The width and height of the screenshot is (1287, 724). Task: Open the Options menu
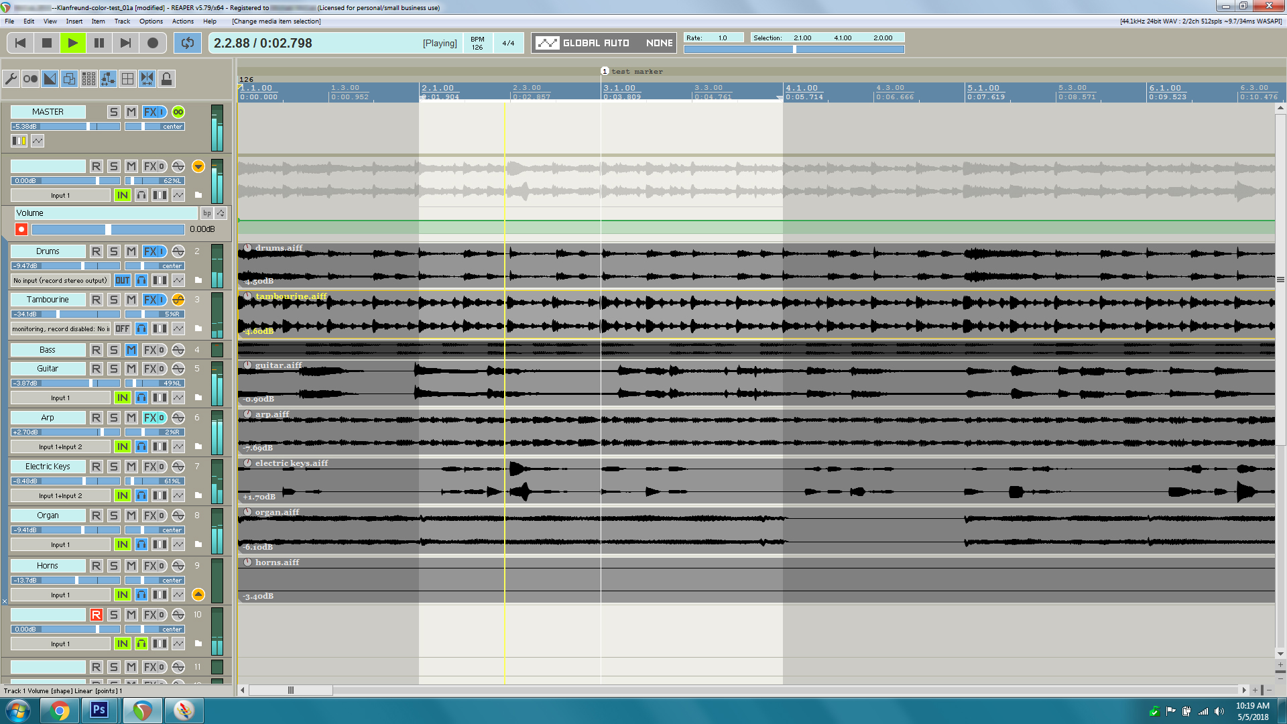[x=151, y=21]
